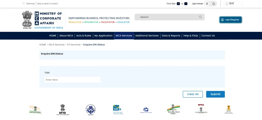Open the IEPF logo link
The height and width of the screenshot is (120, 262).
[x=90, y=110]
